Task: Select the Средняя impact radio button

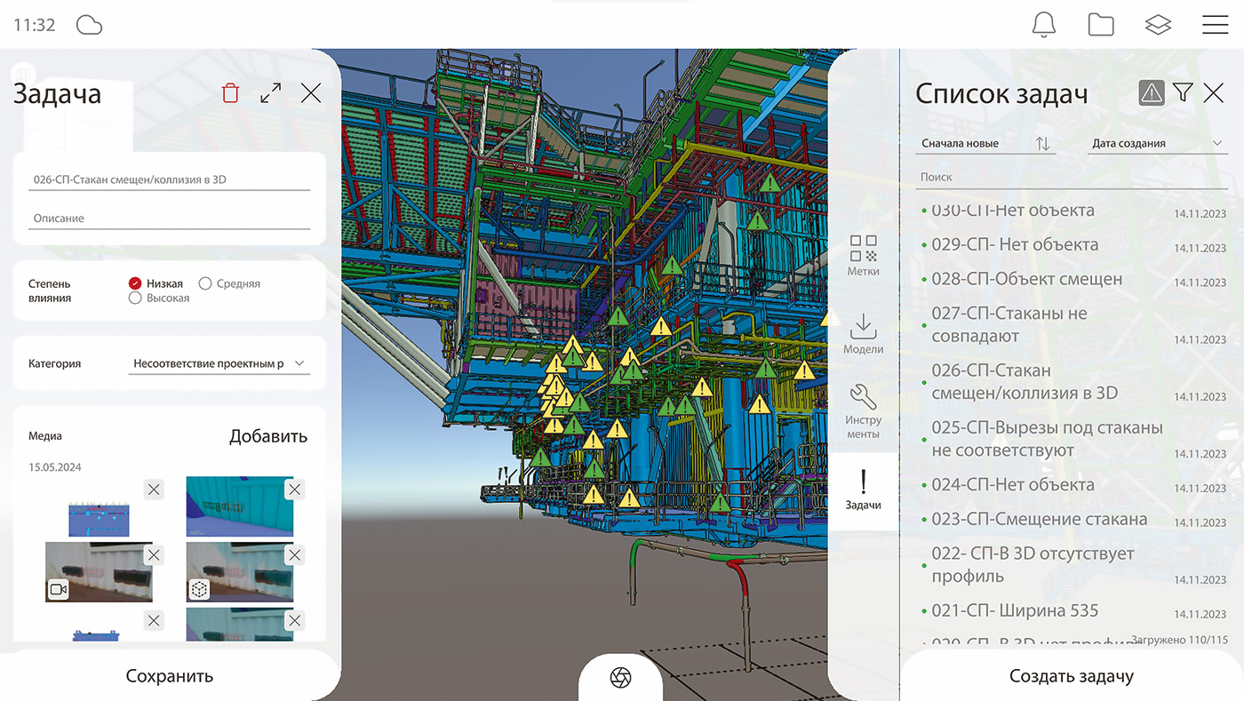Action: click(205, 283)
